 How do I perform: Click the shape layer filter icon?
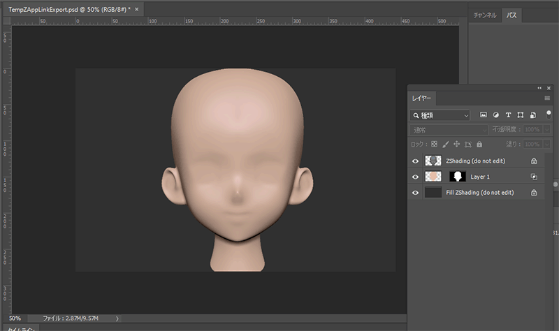click(x=520, y=115)
